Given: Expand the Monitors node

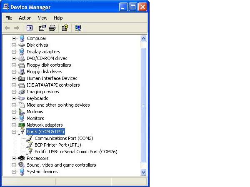Looking at the screenshot, I should tap(14, 118).
